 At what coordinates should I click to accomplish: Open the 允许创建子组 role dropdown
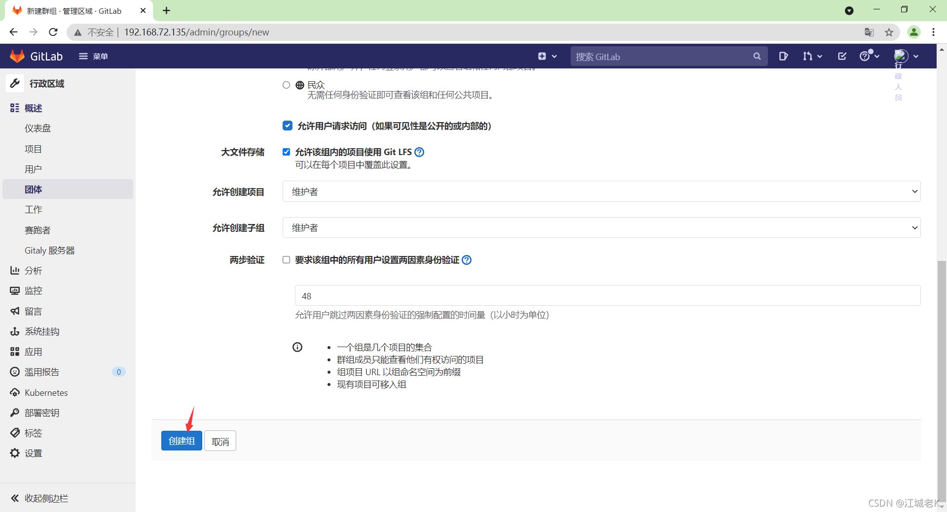coord(601,227)
